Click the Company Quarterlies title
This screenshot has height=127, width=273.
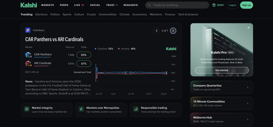coord(207,86)
